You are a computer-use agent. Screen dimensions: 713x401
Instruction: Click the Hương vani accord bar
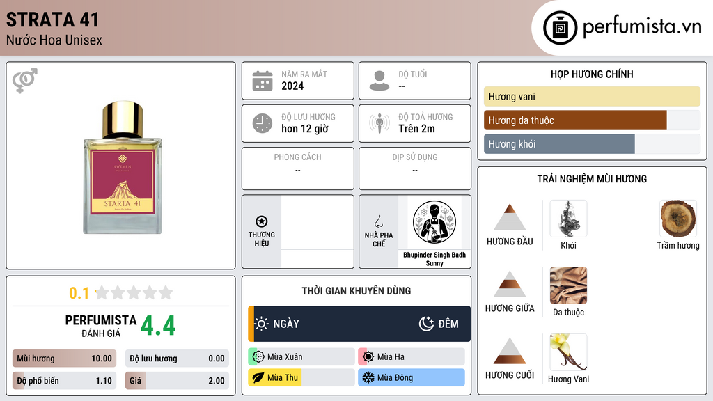[592, 96]
